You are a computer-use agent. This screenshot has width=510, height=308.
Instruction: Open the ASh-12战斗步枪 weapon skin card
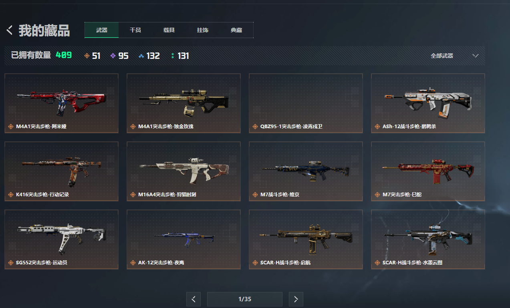pos(428,103)
